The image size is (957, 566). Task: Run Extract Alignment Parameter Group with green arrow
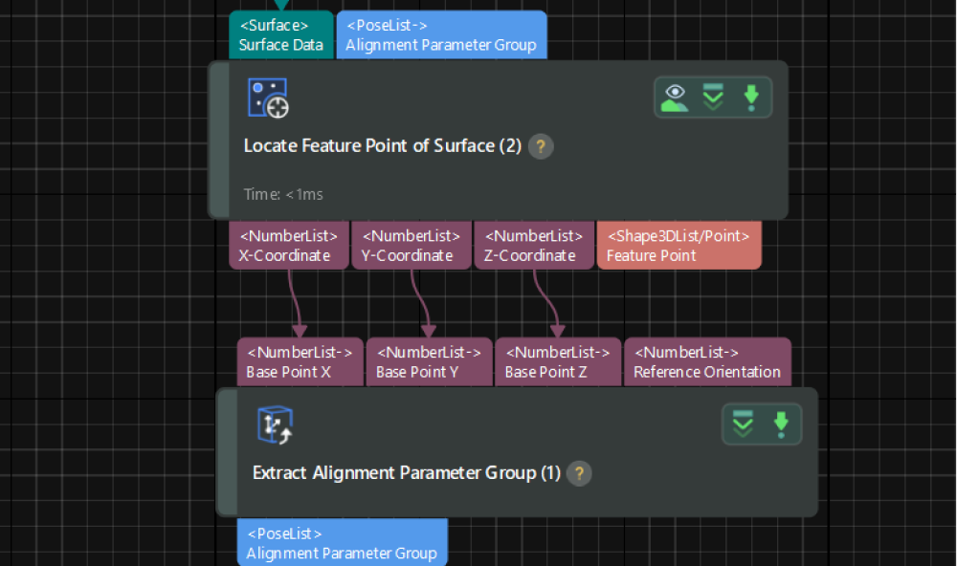tap(781, 424)
